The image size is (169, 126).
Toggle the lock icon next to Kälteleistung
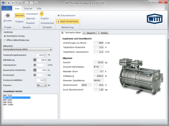[x=35, y=60]
